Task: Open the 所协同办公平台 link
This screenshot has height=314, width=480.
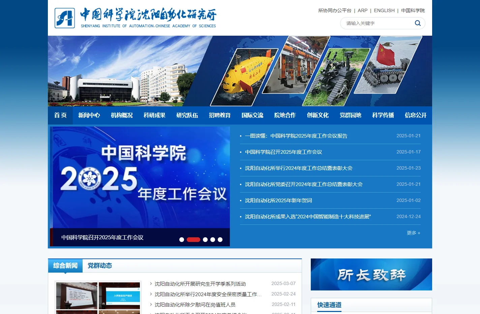Action: click(x=335, y=10)
